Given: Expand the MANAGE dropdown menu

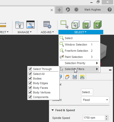Looking at the screenshot, I should coord(25,32).
